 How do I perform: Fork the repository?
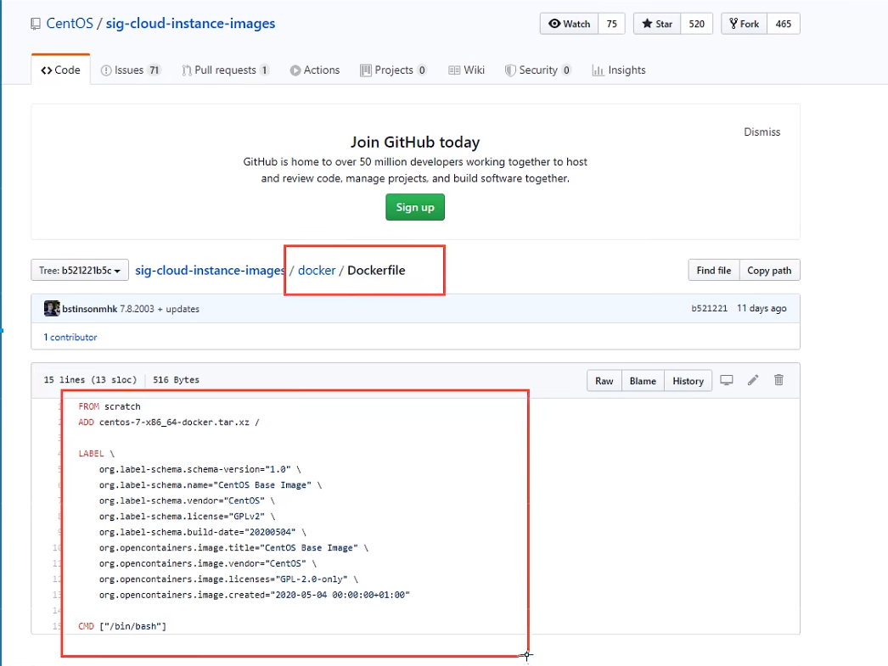pyautogui.click(x=745, y=24)
